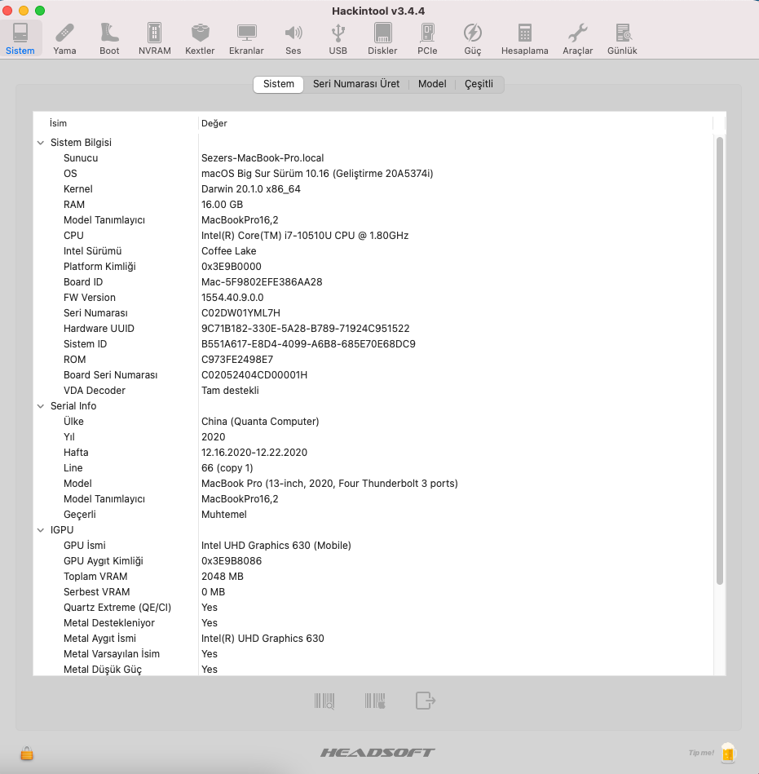The width and height of the screenshot is (759, 774).
Task: Select the Intel Sürümü row
Action: [x=373, y=250]
